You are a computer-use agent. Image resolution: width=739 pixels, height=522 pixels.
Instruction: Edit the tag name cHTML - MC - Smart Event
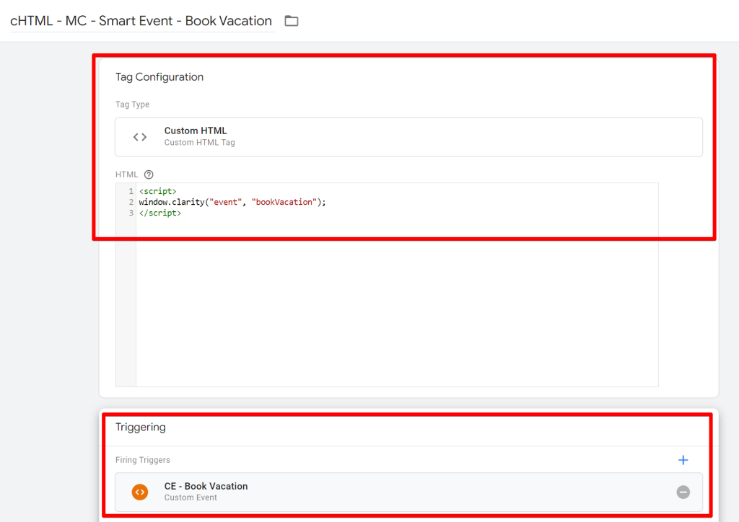click(141, 21)
